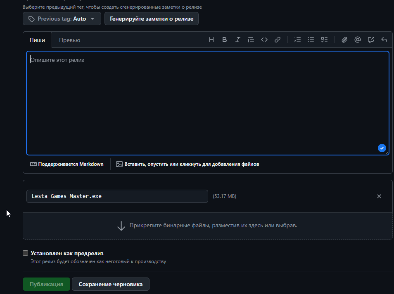
Task: Click the (53.17 MB) file size text
Action: point(224,196)
